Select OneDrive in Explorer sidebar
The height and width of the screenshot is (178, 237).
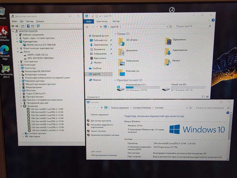[97, 68]
